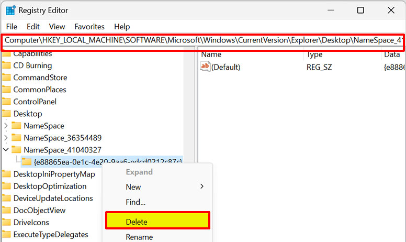Click the registry path address bar
This screenshot has width=406, height=242.
203,40
